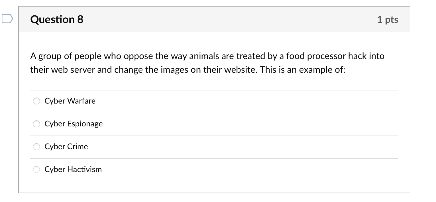Select the Cyber Warfare radio button
436x202 pixels.
[36, 101]
